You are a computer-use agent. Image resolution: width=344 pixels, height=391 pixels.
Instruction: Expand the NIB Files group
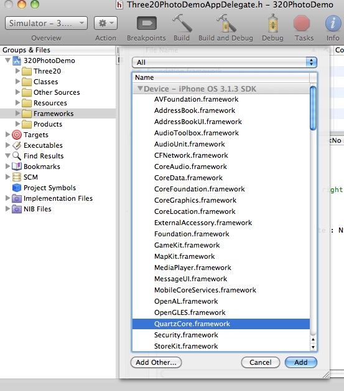tap(7, 208)
